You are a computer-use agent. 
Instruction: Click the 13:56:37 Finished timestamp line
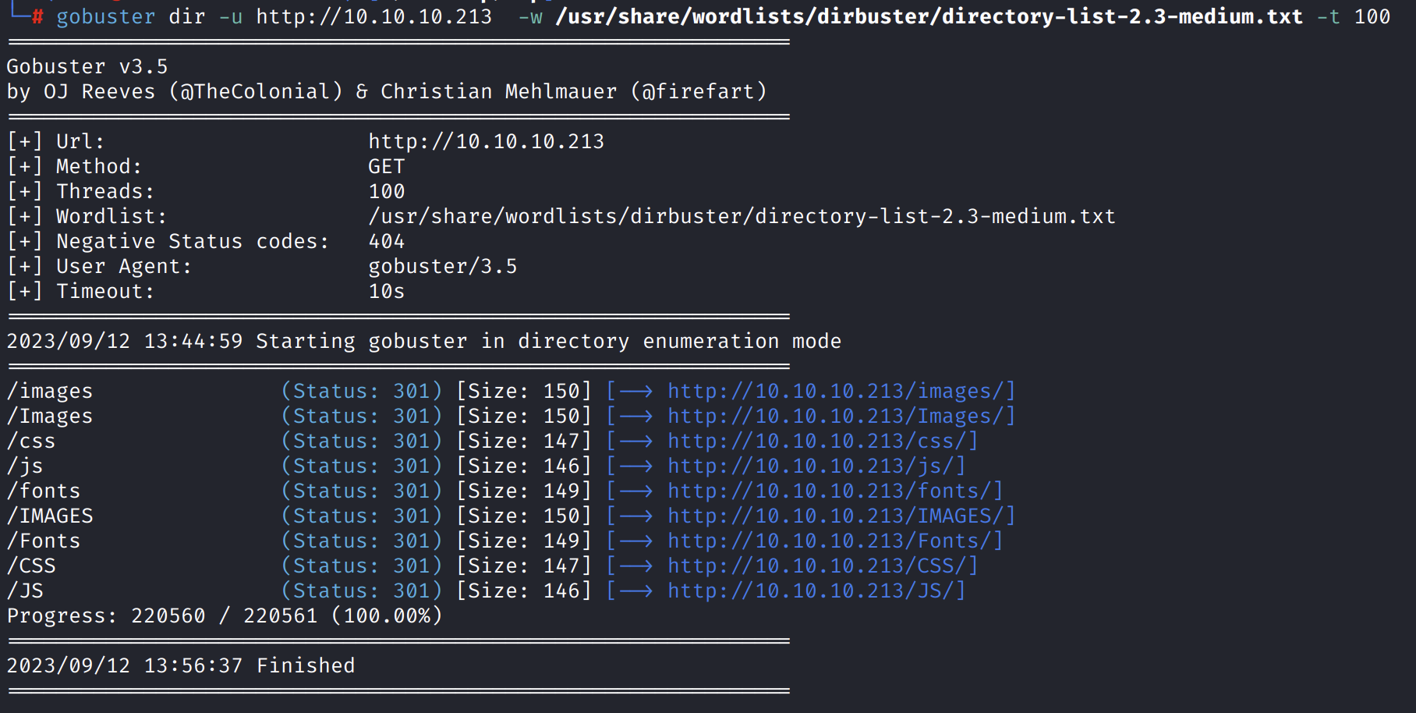[x=181, y=665]
